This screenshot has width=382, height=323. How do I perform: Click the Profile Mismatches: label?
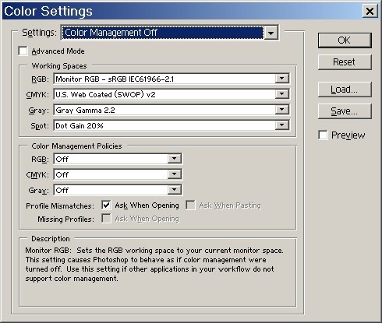[x=60, y=206]
